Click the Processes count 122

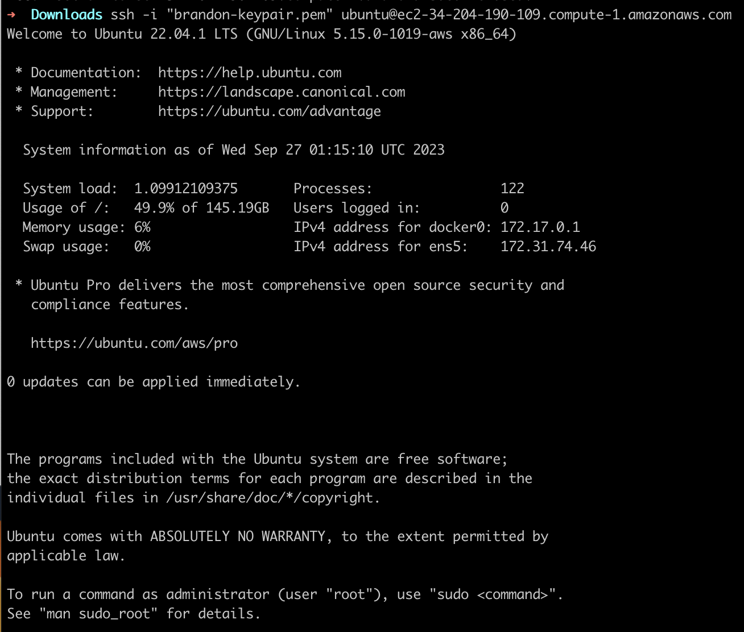[512, 189]
